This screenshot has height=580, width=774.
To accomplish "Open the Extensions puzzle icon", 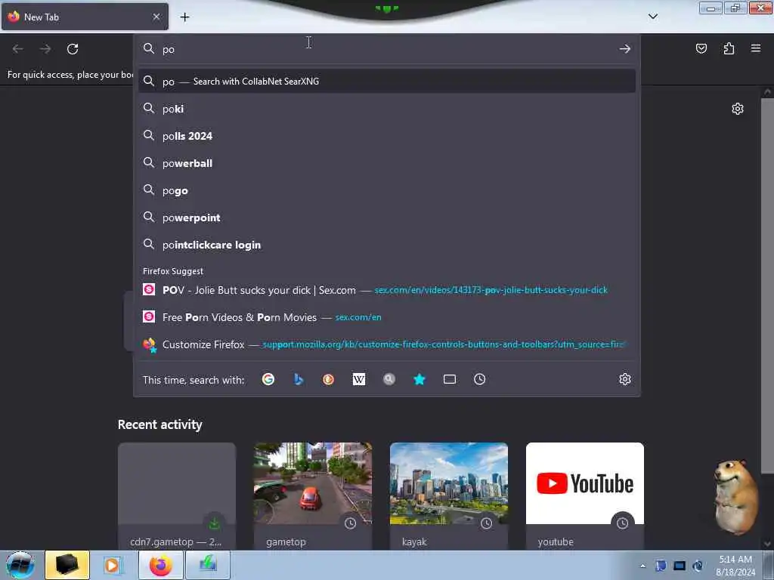I will tap(729, 48).
